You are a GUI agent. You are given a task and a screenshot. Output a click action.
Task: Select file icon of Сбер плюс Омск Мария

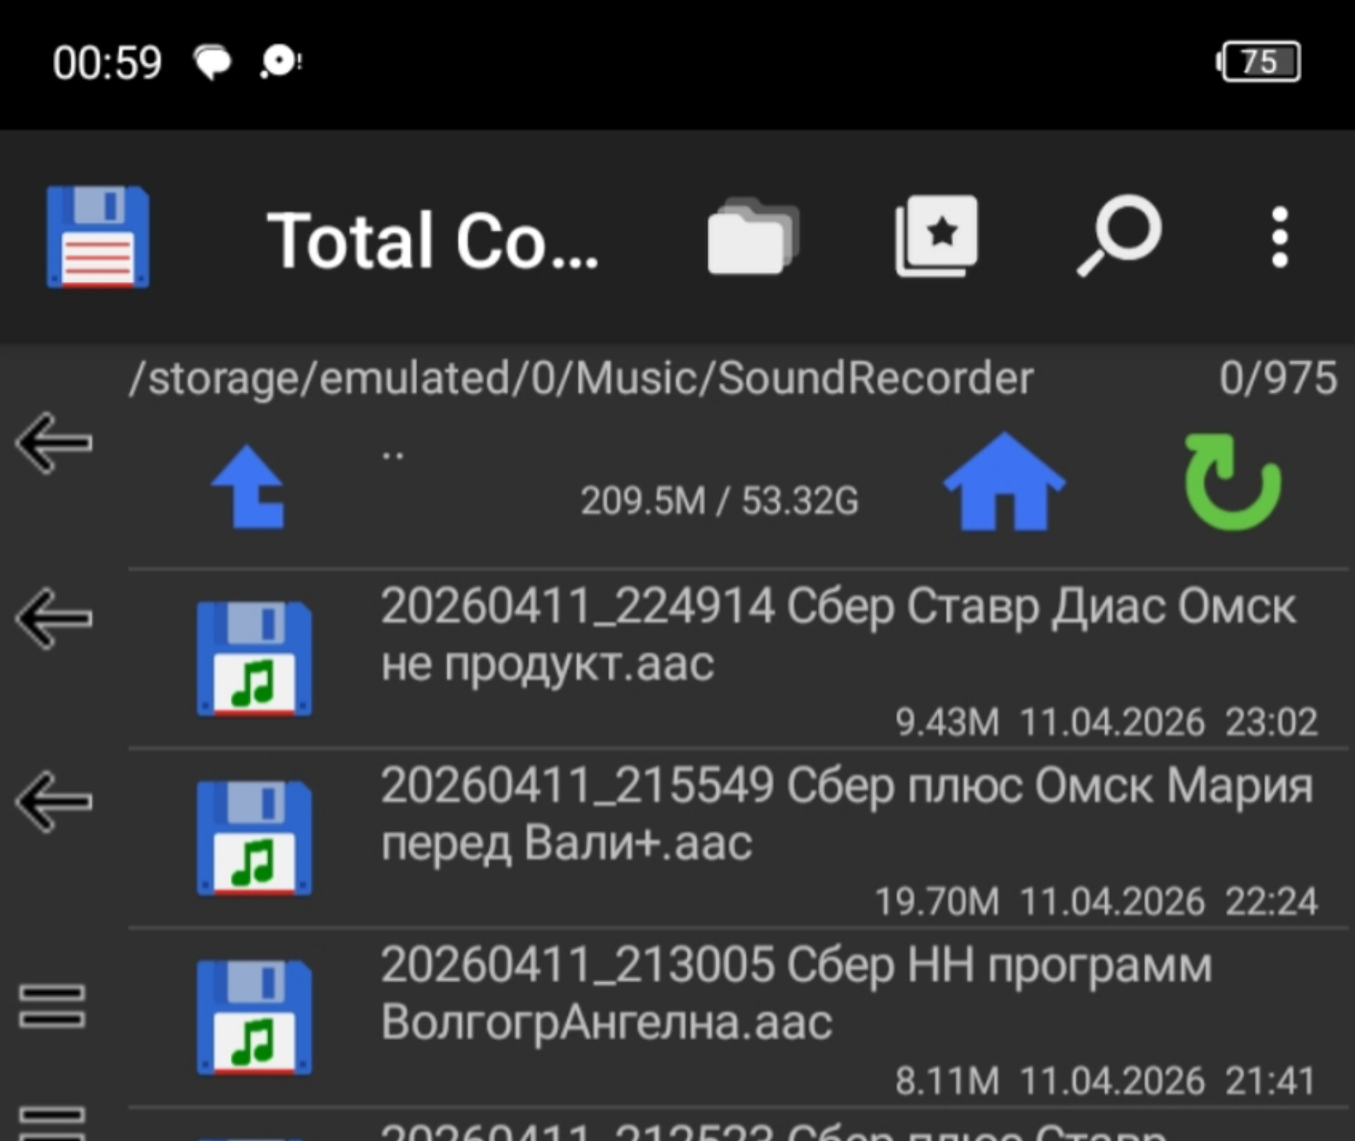click(254, 838)
